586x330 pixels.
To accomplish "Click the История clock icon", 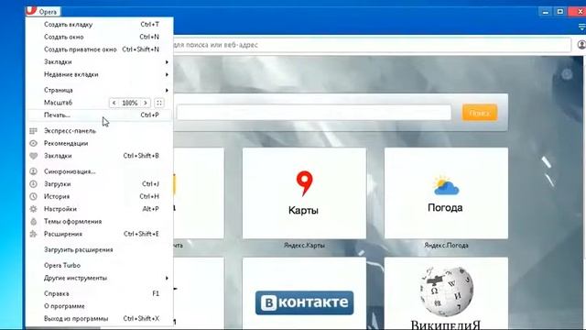I will pyautogui.click(x=33, y=196).
